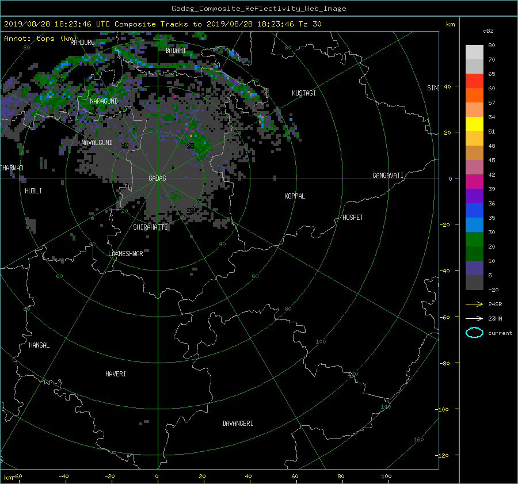The height and width of the screenshot is (484, 518).
Task: Click the UTC Composite Tracks timestamp header
Action: pos(162,24)
